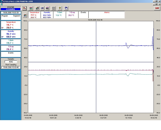The height and width of the screenshot is (130, 161).
Task: Click the Next Sampling date-time field
Action: pos(11,67)
